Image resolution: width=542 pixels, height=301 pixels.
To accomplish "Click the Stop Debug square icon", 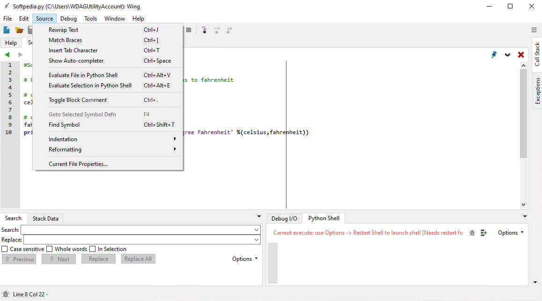I will point(189,30).
